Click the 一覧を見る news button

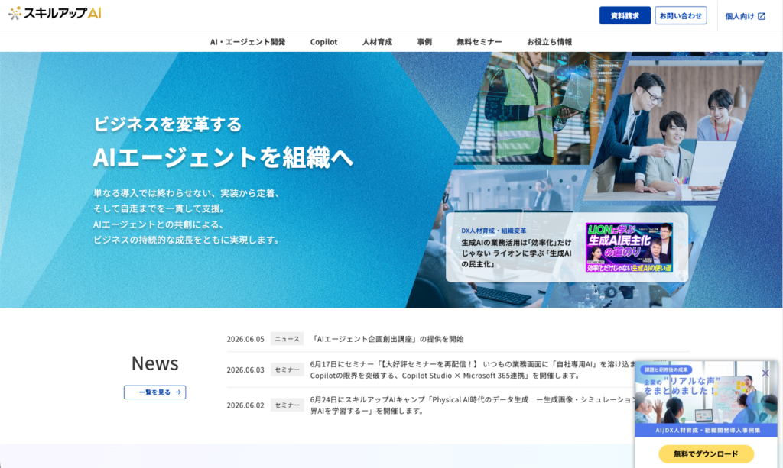pyautogui.click(x=154, y=392)
